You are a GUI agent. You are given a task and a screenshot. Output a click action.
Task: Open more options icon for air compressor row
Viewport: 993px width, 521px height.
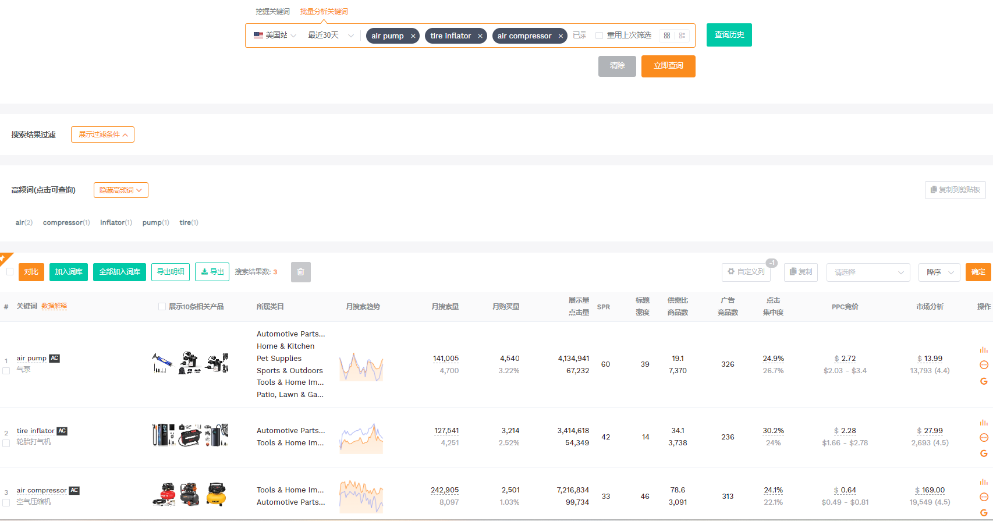pos(984,497)
